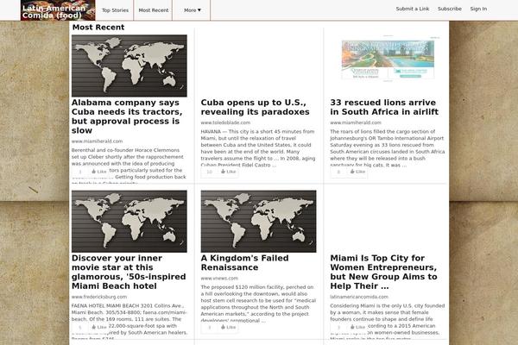
Task: Open Submit a Link page
Action: (413, 9)
